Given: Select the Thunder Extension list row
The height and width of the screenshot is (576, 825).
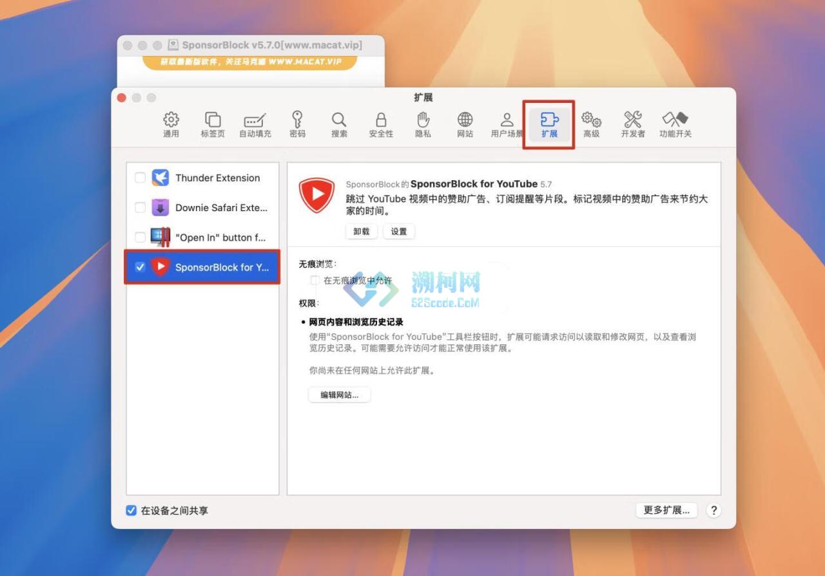Looking at the screenshot, I should 202,178.
